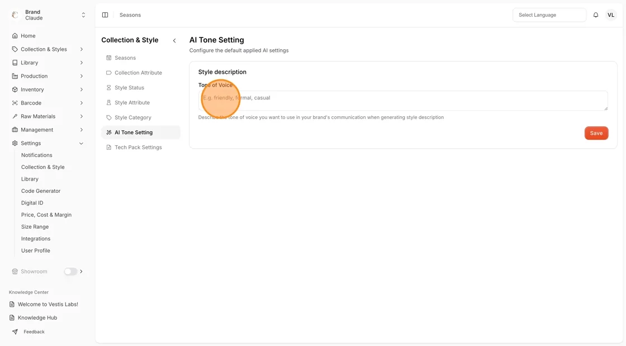
Task: Save the AI tone settings
Action: tap(596, 133)
